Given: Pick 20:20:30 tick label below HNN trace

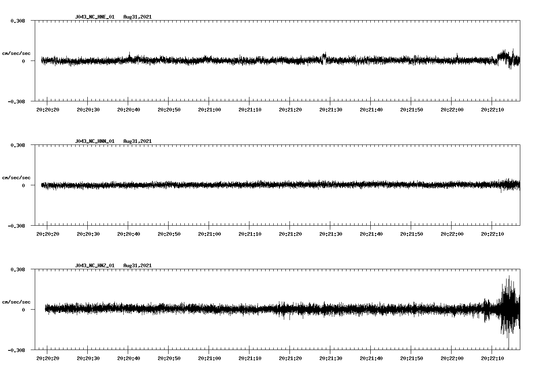Looking at the screenshot, I should click(x=88, y=234).
